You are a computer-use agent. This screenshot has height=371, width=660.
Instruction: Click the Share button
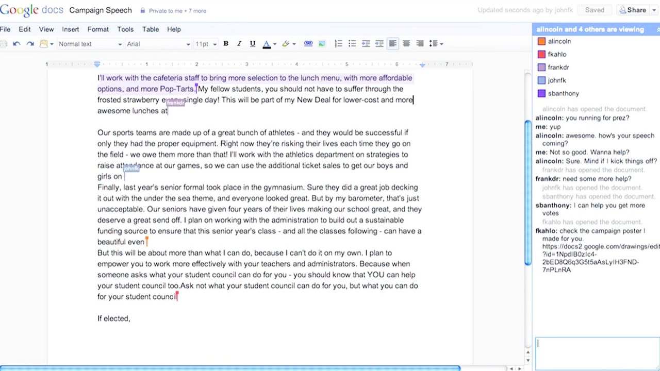[x=633, y=10]
